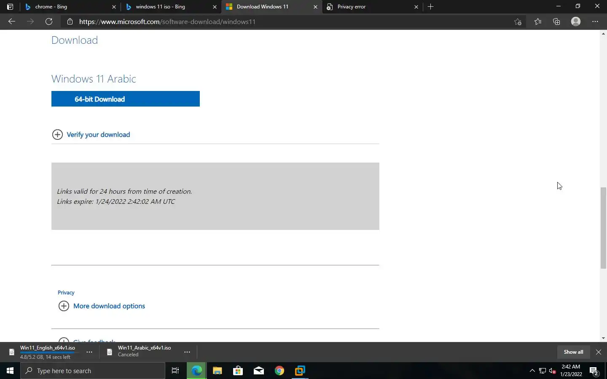Open the muted volume tray icon
Screen dimensions: 607x379
pyautogui.click(x=553, y=371)
